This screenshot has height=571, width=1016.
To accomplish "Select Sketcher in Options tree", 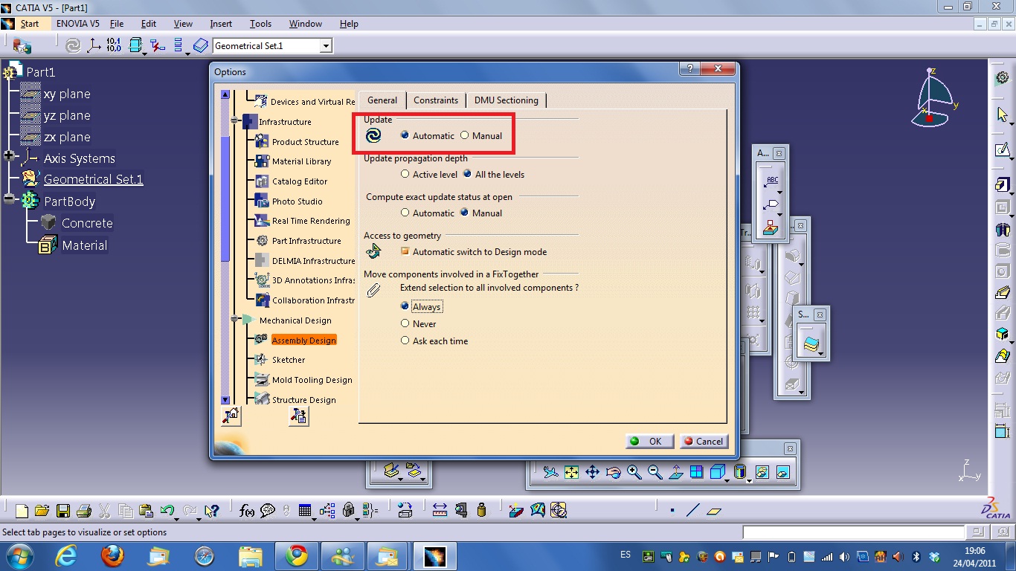I will pyautogui.click(x=289, y=360).
